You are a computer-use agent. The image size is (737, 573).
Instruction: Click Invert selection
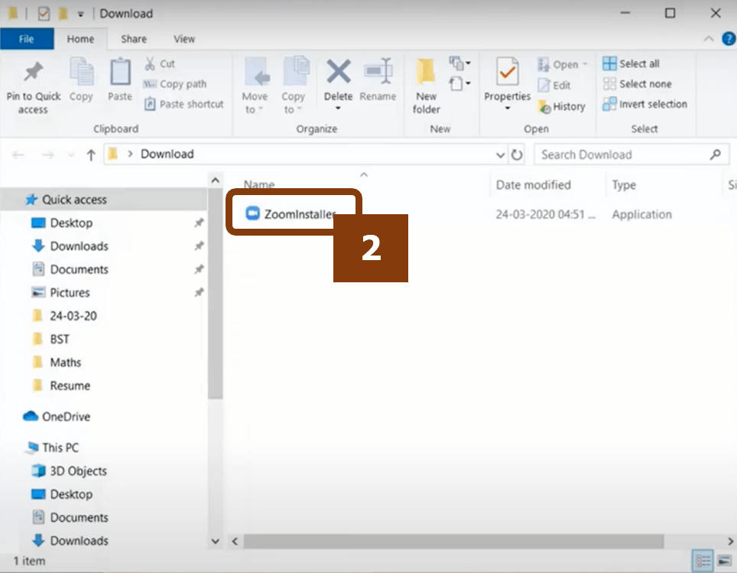[645, 104]
